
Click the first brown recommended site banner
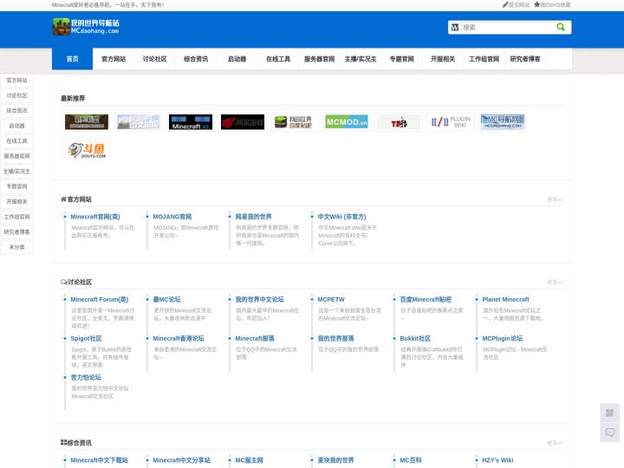coord(87,122)
